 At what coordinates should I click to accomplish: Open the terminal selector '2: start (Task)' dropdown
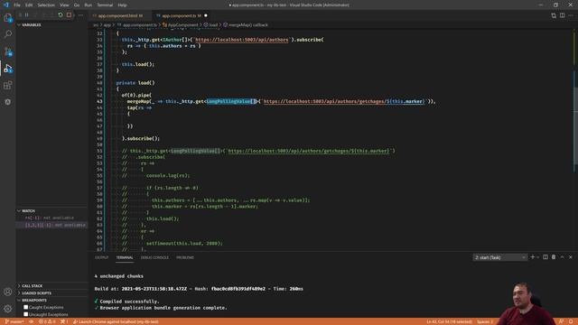tap(500, 257)
